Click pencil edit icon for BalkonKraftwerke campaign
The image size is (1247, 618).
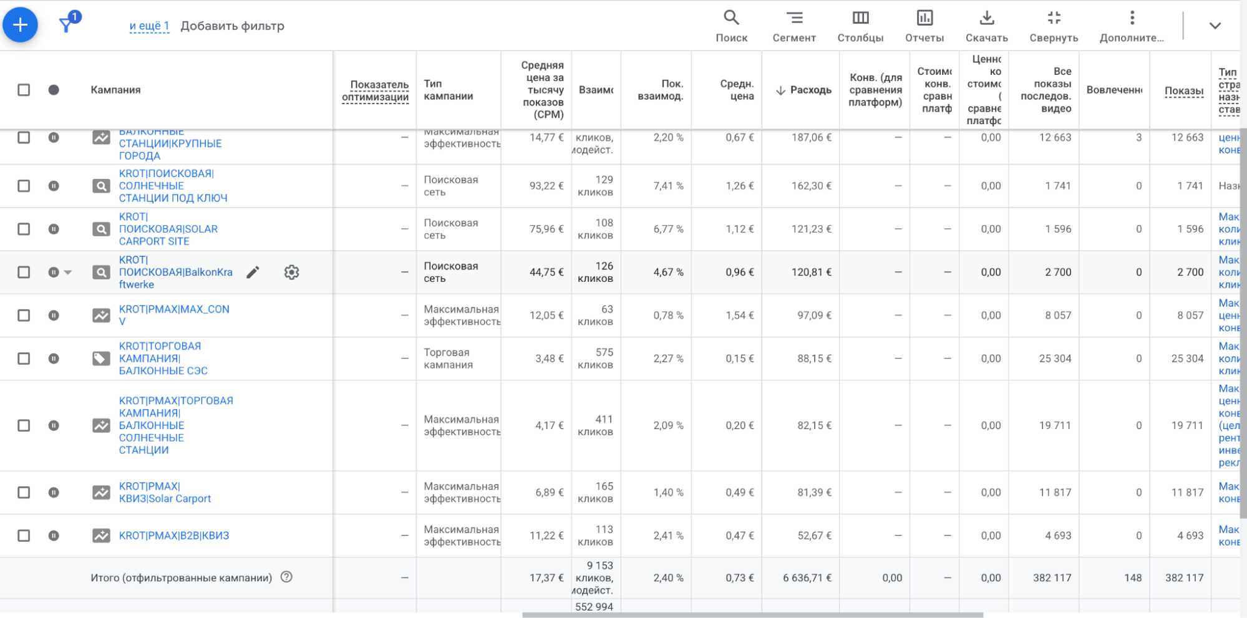(253, 273)
